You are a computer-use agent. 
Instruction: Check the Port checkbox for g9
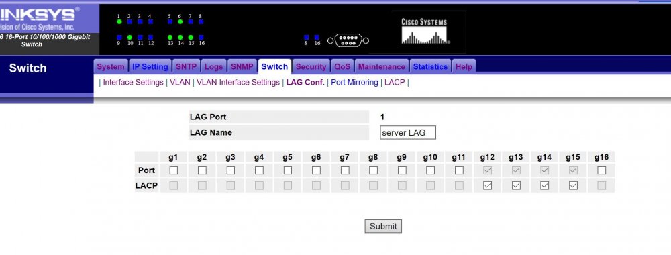coord(402,170)
